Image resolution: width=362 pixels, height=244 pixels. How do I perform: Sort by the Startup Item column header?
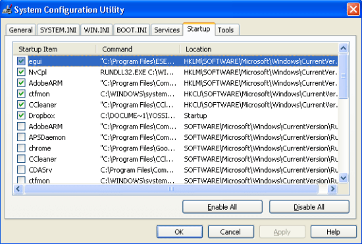click(x=55, y=49)
